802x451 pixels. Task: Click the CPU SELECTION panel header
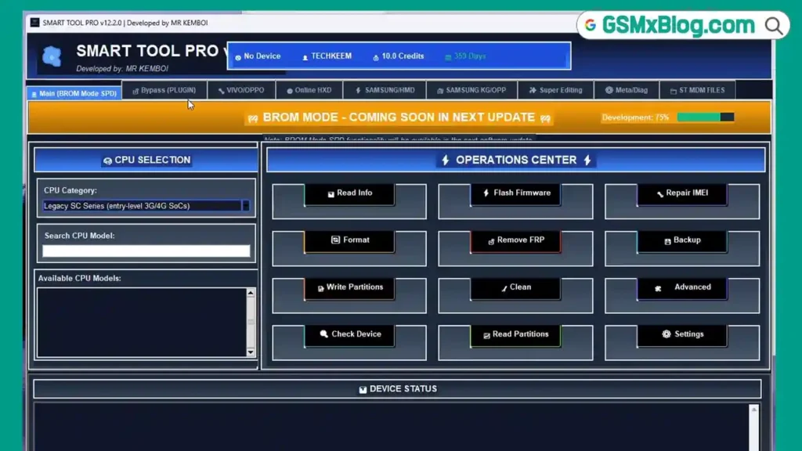tap(146, 160)
